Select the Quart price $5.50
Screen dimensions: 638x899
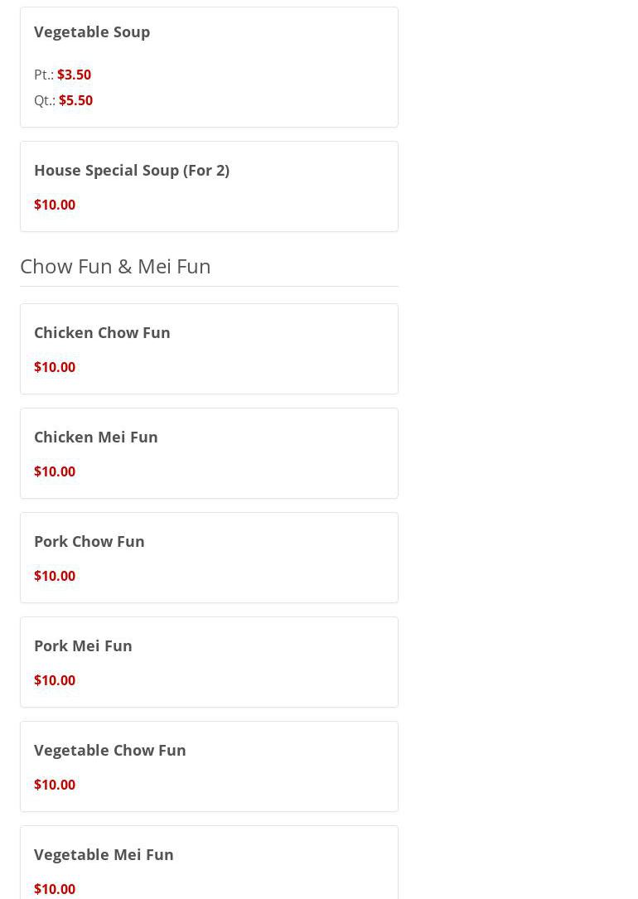pyautogui.click(x=75, y=100)
